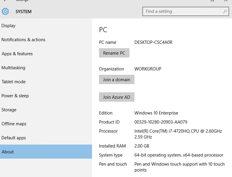The image size is (232, 177).
Task: Open Multitasking settings
Action: tap(46, 68)
